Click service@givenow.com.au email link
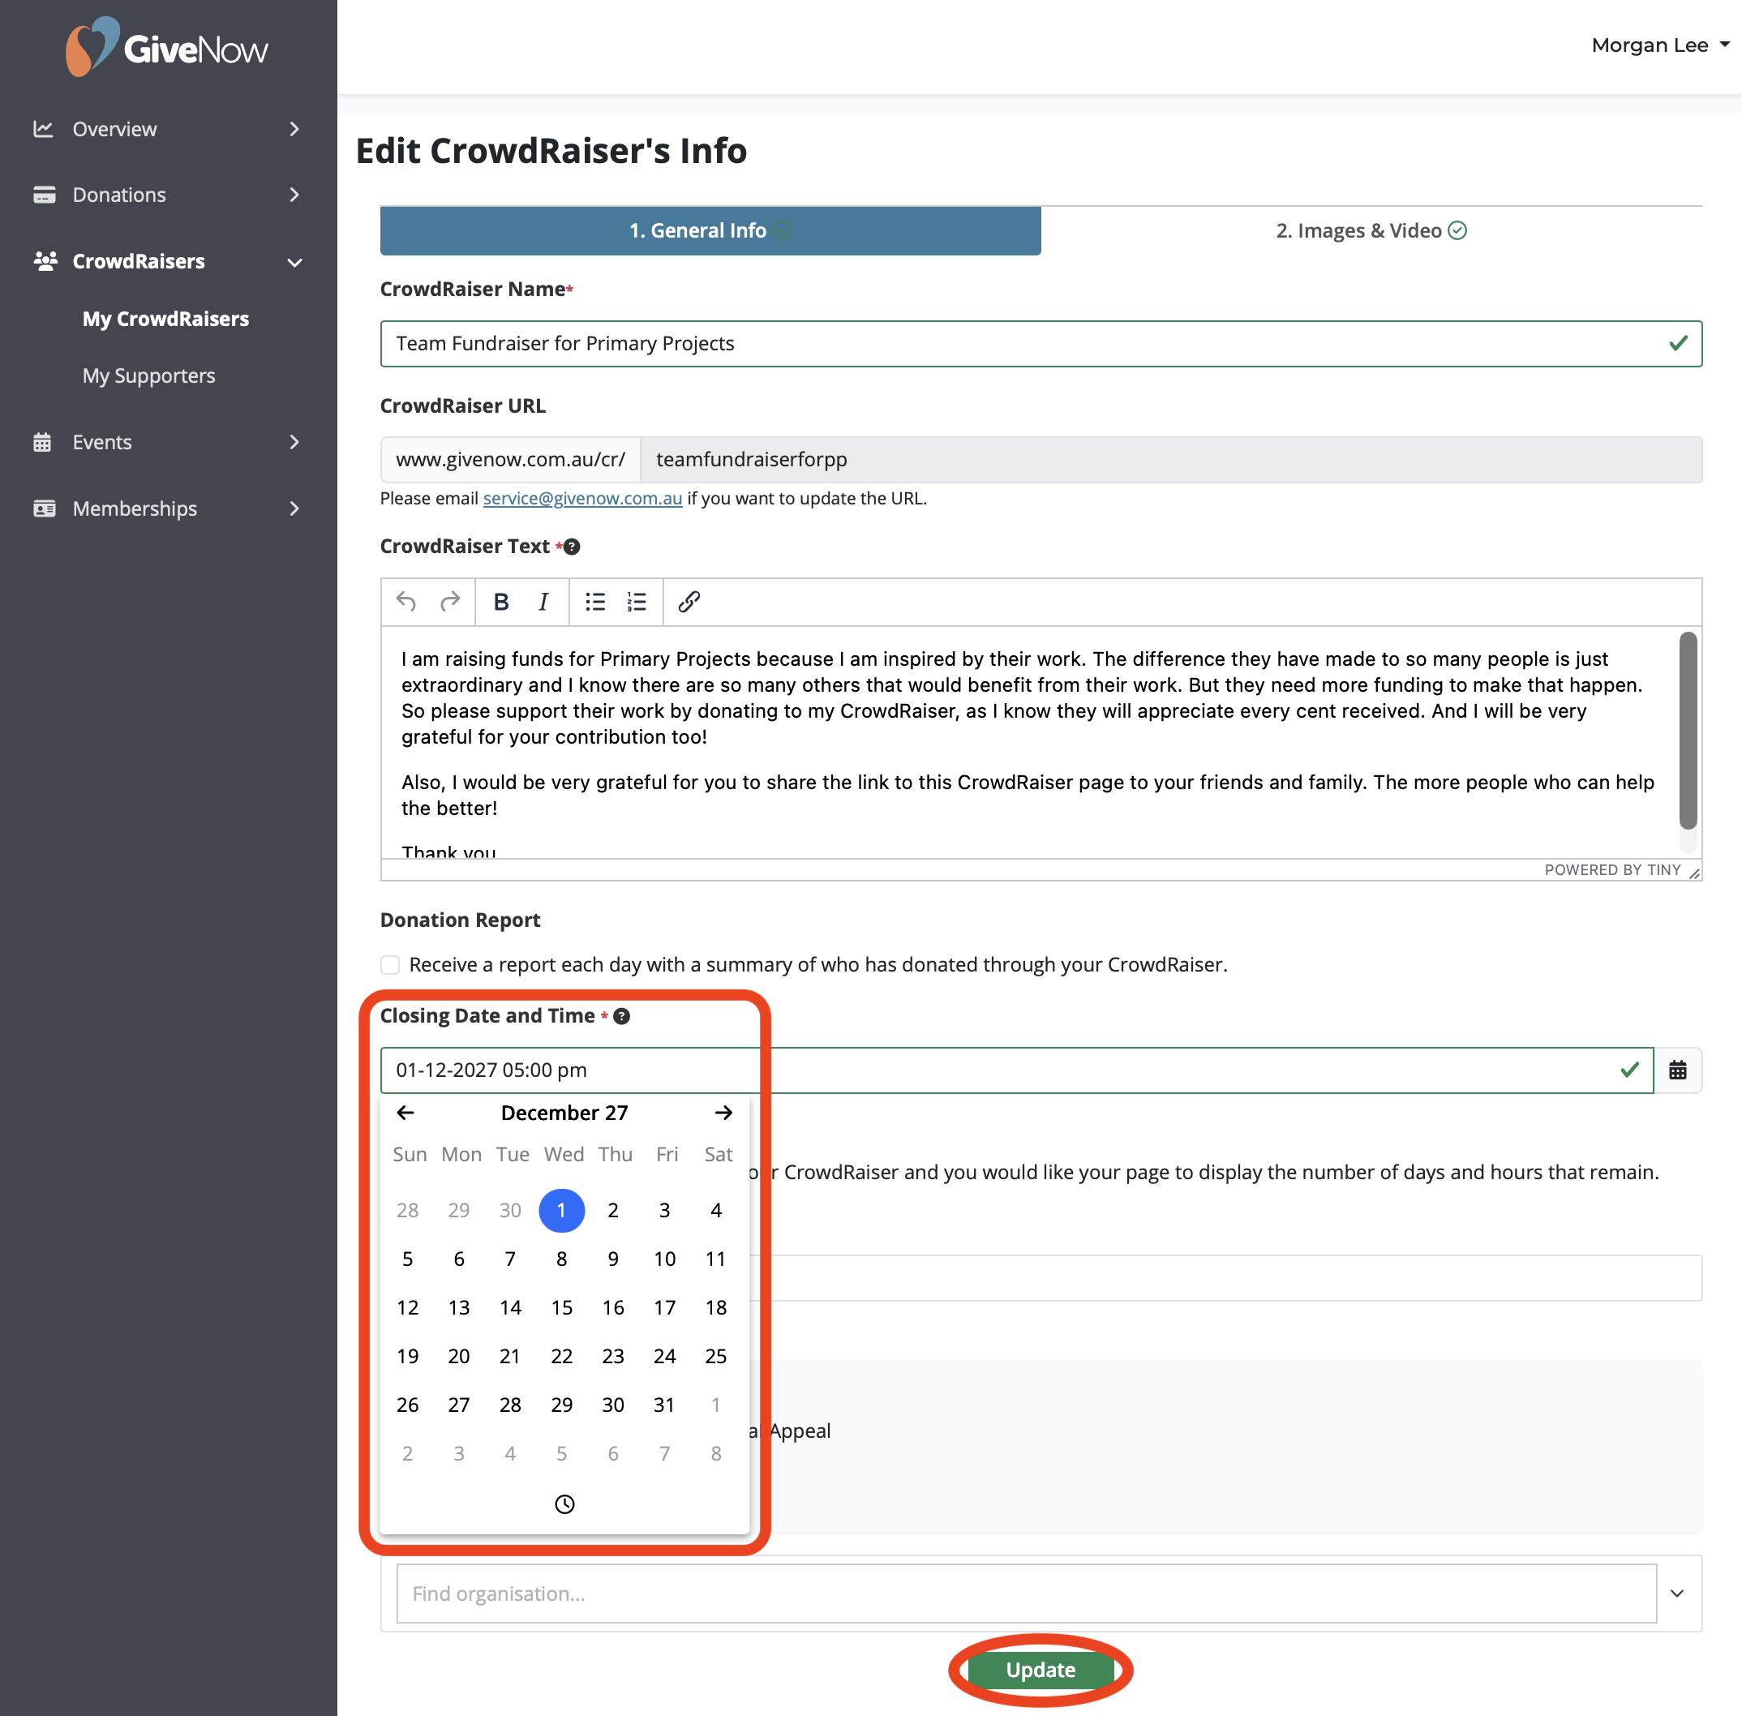 pos(582,499)
